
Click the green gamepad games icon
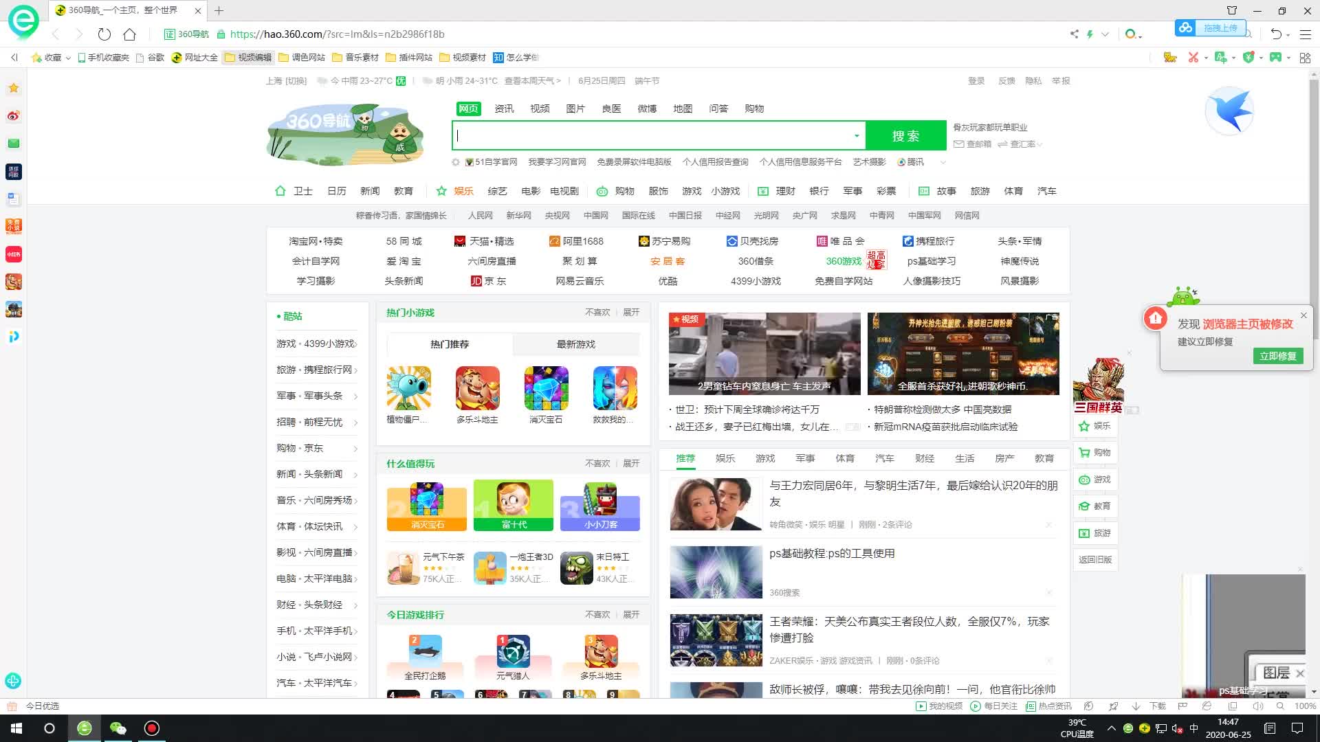(1276, 57)
